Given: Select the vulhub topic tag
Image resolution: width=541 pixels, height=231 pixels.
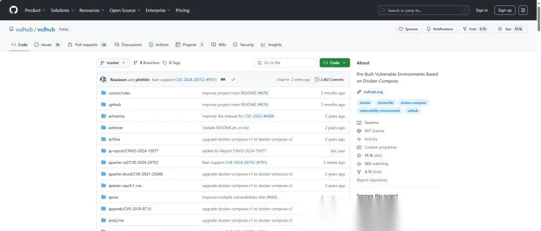Looking at the screenshot, I should click(x=413, y=110).
